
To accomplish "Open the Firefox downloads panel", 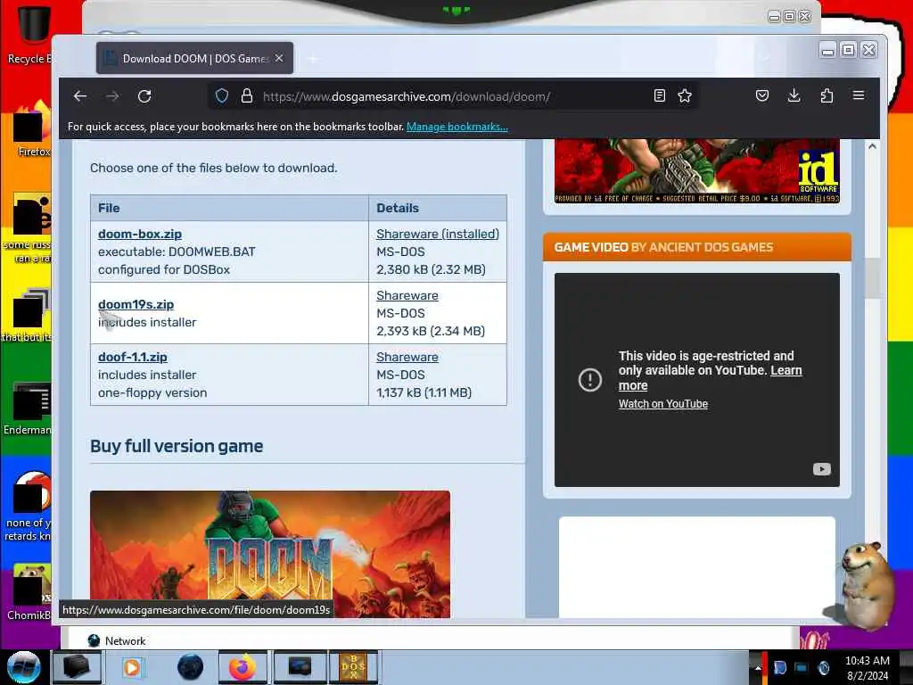I will [794, 95].
